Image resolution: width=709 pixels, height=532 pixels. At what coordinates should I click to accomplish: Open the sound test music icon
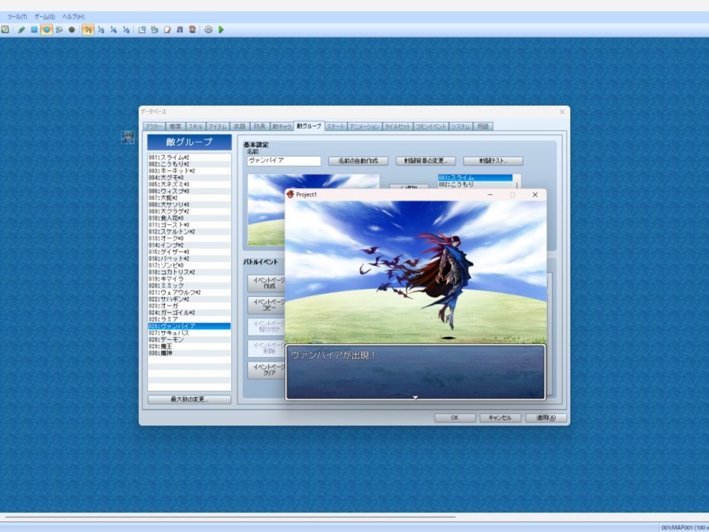(x=179, y=29)
